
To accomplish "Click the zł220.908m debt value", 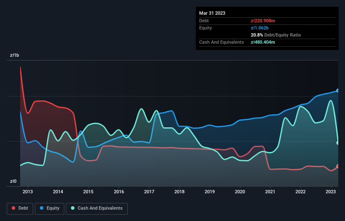I will 263,21.
